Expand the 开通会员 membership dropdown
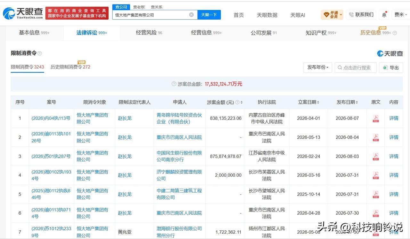This screenshot has width=410, height=239. pyautogui.click(x=332, y=15)
